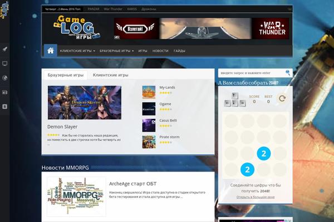Click the Ogame star rating

point(165,109)
